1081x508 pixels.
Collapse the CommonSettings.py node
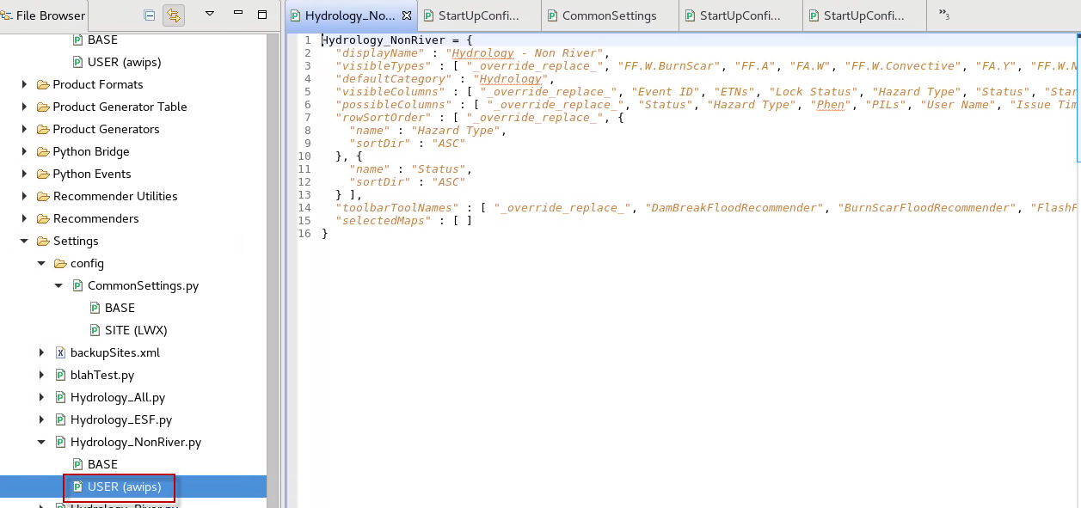pyautogui.click(x=58, y=285)
